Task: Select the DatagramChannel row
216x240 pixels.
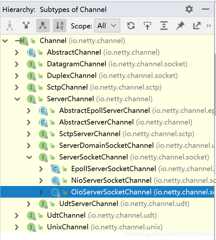Action: point(107,64)
